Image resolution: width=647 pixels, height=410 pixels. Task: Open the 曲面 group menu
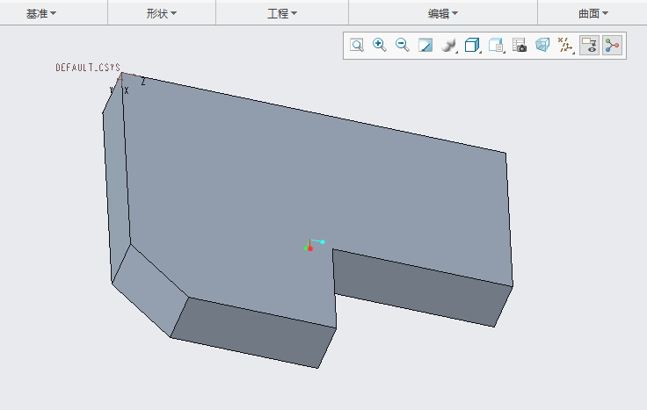pyautogui.click(x=593, y=13)
